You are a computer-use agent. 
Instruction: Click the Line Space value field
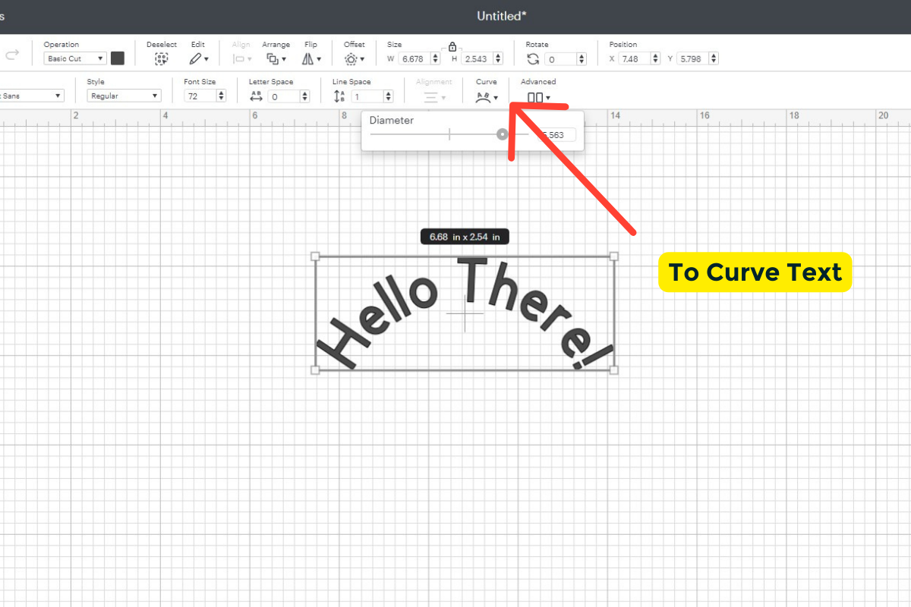coord(367,96)
